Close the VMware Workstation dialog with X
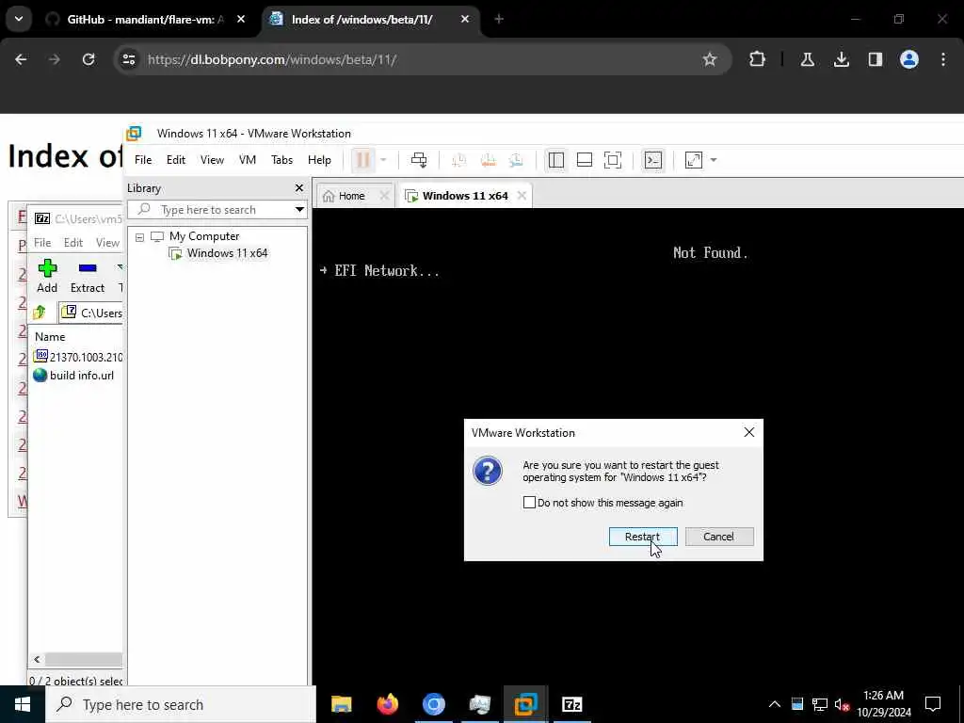 click(x=748, y=432)
